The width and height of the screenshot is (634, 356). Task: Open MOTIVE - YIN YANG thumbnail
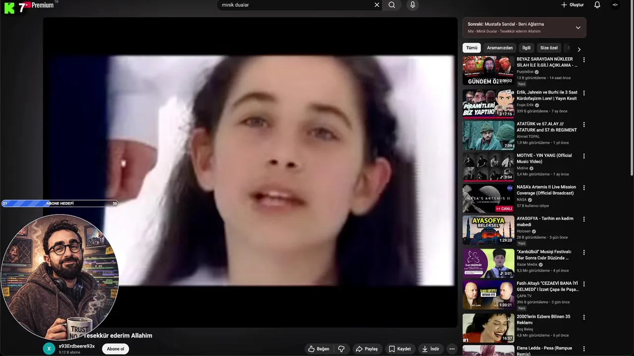488,167
